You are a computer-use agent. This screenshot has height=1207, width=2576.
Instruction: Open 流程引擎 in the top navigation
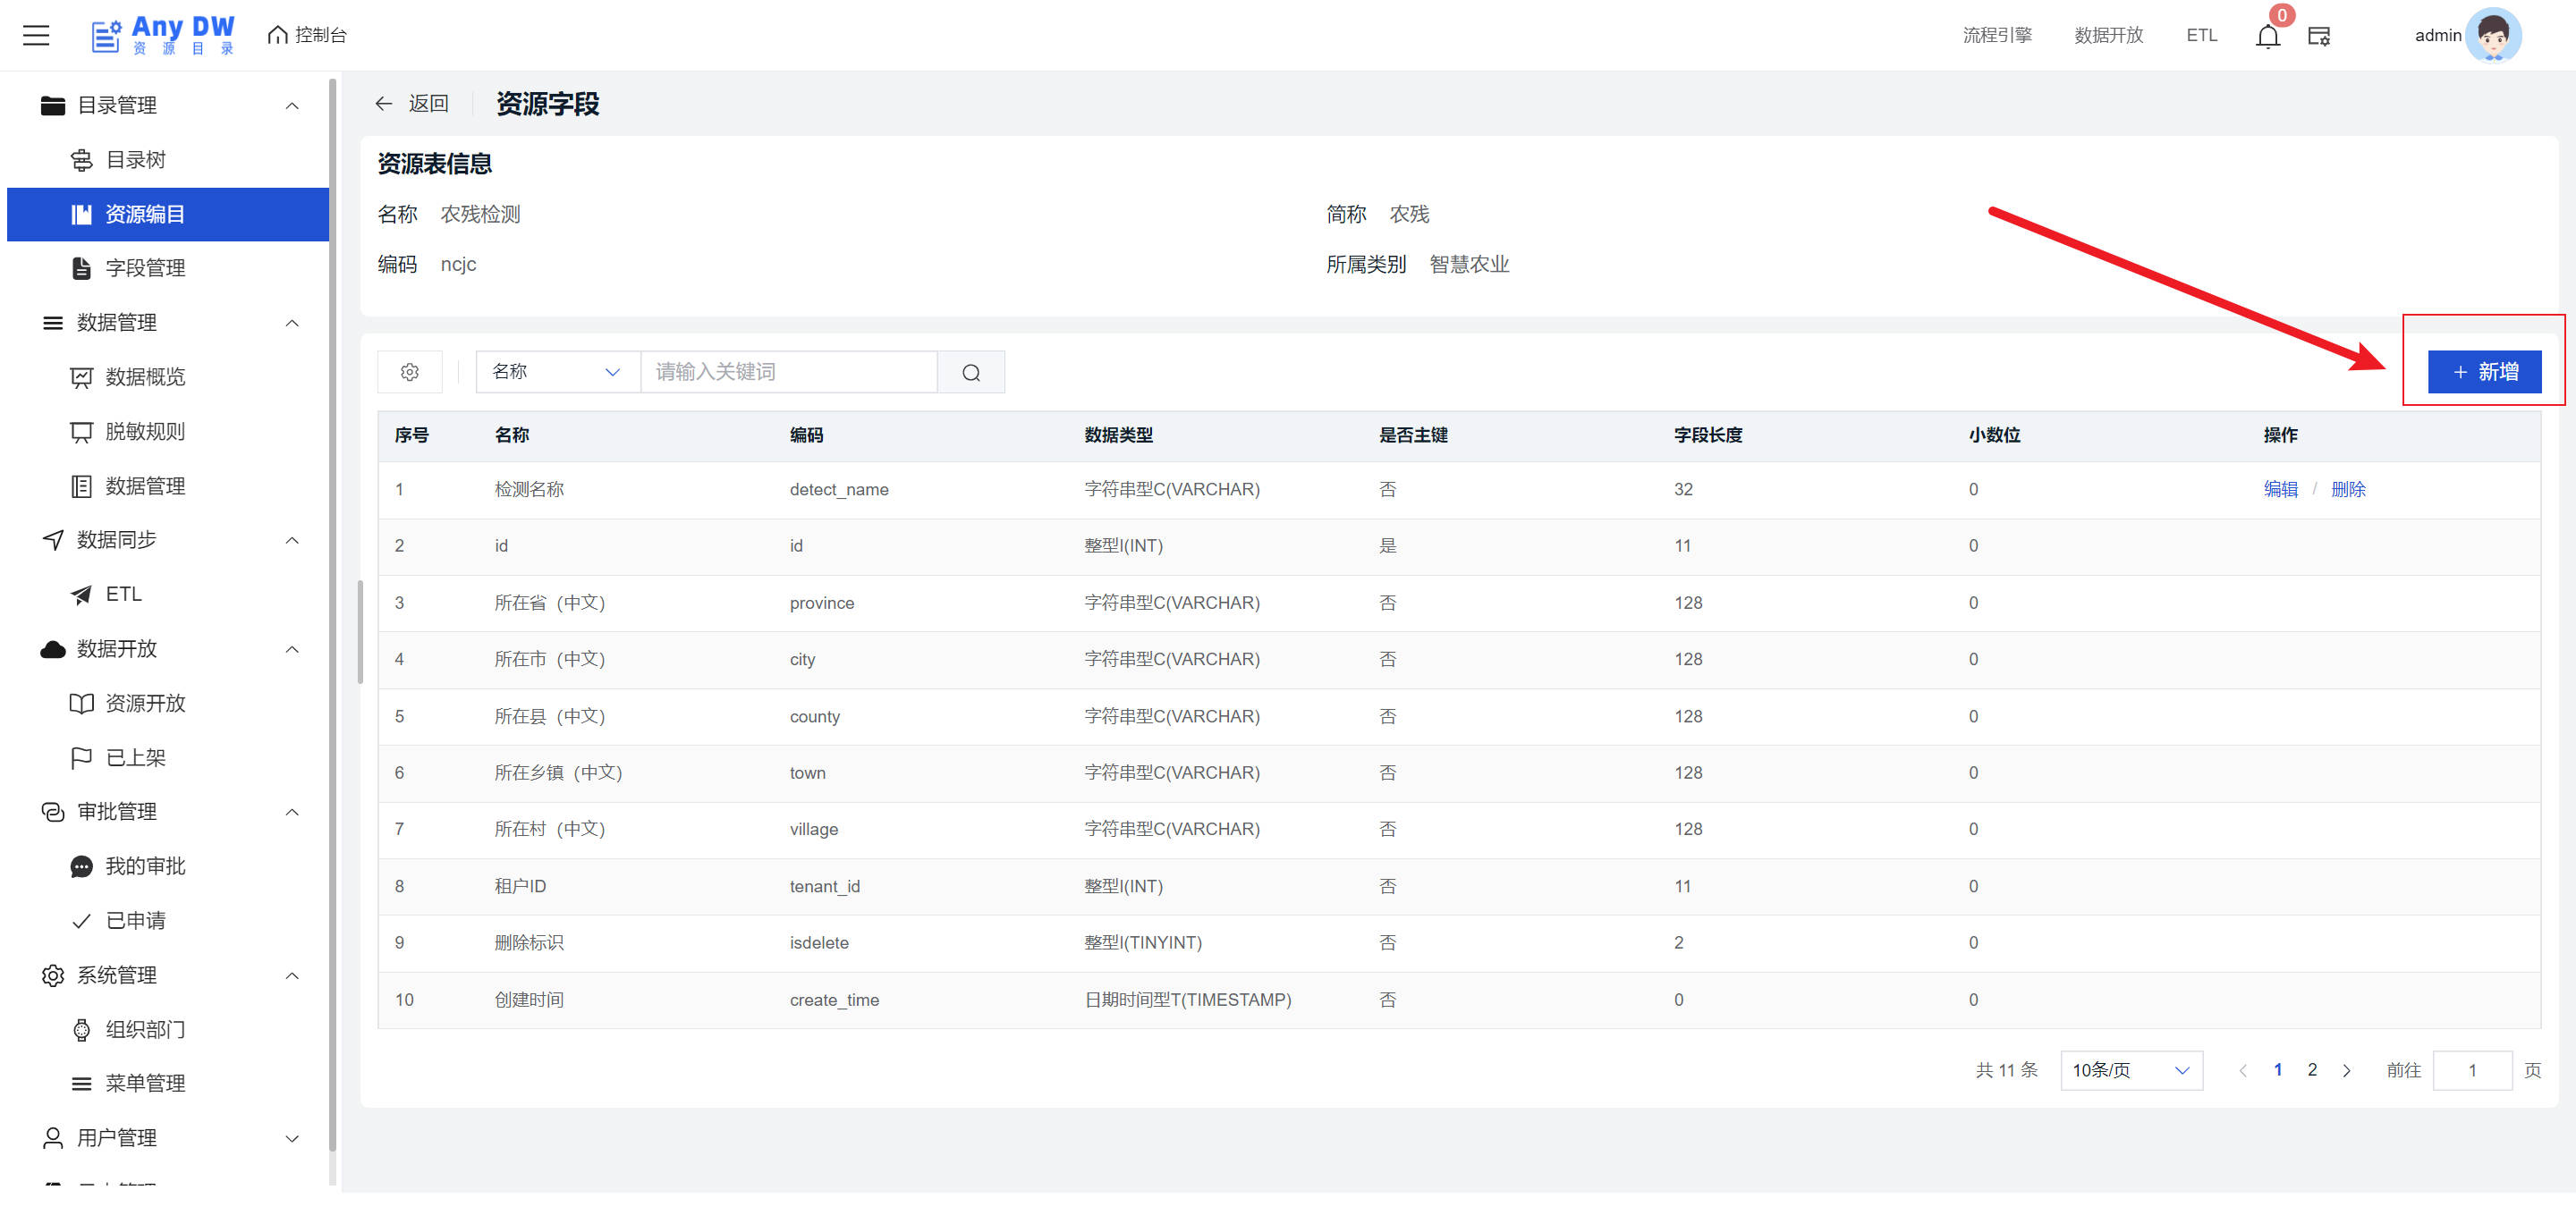pyautogui.click(x=1996, y=35)
